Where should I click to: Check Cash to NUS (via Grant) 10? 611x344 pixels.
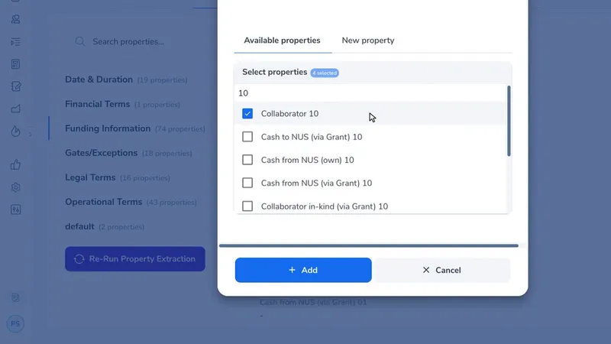[x=247, y=137]
